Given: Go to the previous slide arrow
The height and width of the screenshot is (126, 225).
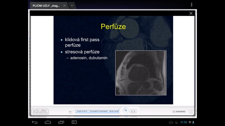Looking at the screenshot, I should click(131, 111).
